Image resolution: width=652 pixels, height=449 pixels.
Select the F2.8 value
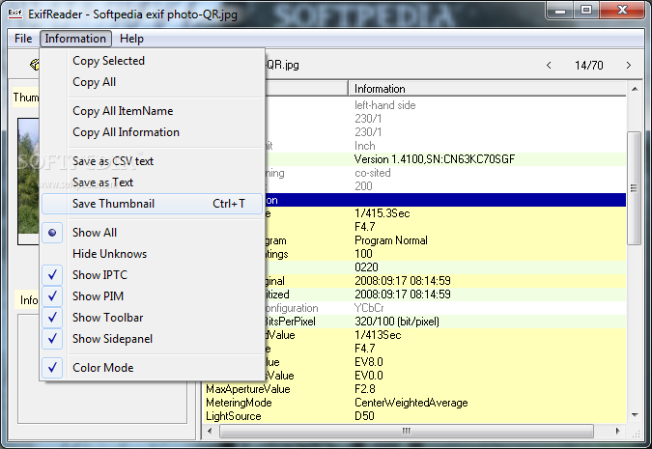click(x=365, y=389)
